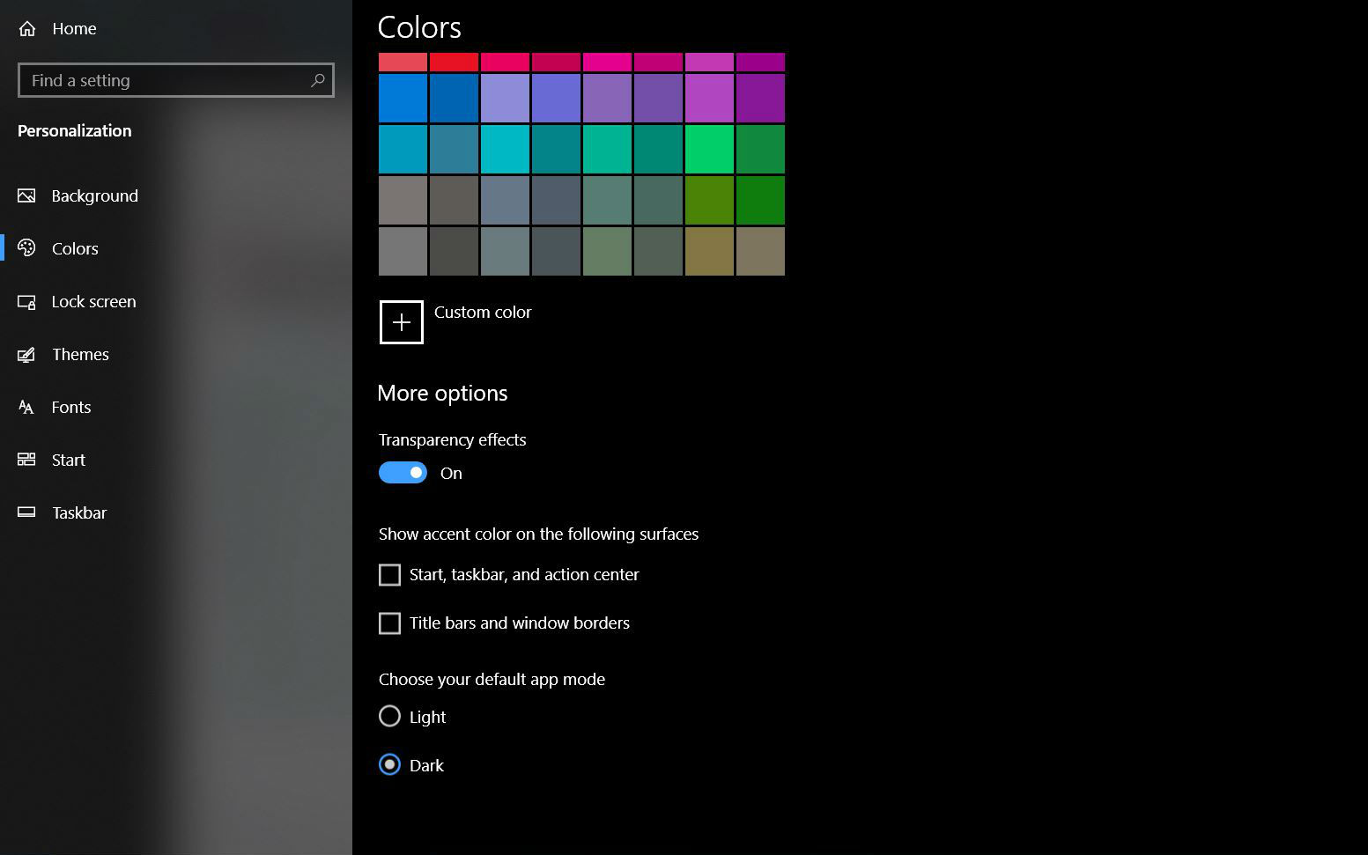Click the Fonts sidebar icon
Viewport: 1368px width, 855px height.
[26, 407]
